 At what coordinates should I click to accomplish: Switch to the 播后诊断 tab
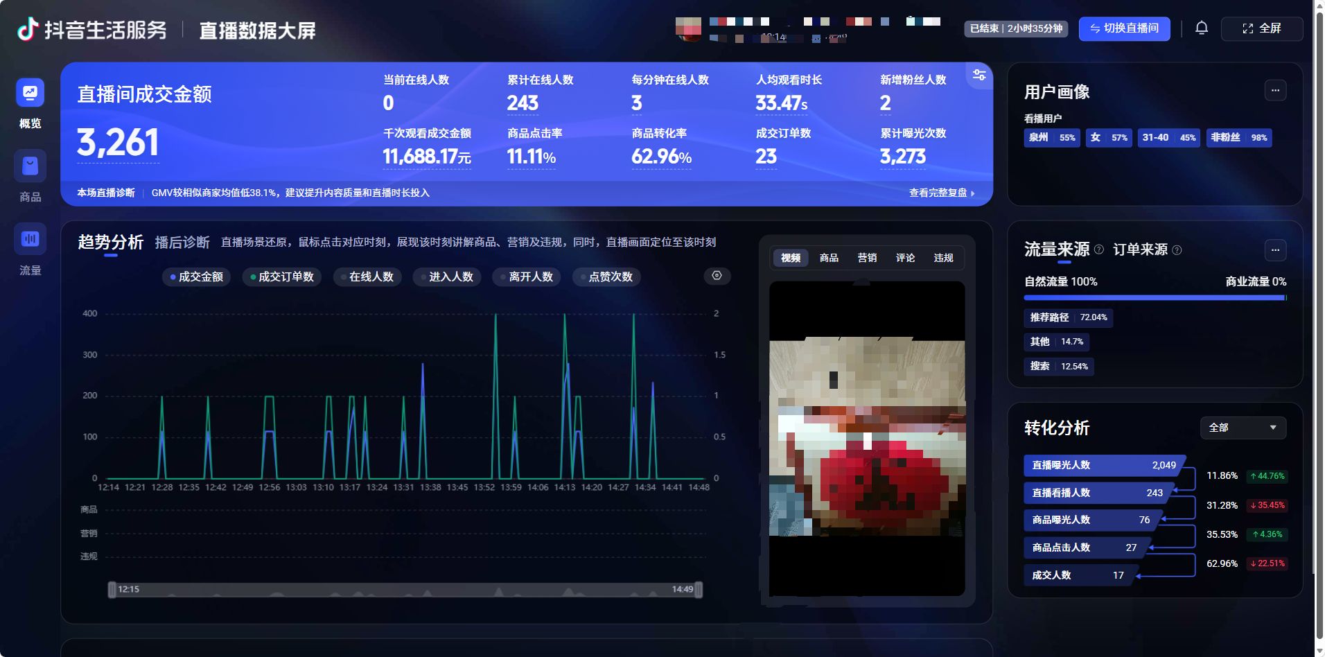point(182,242)
